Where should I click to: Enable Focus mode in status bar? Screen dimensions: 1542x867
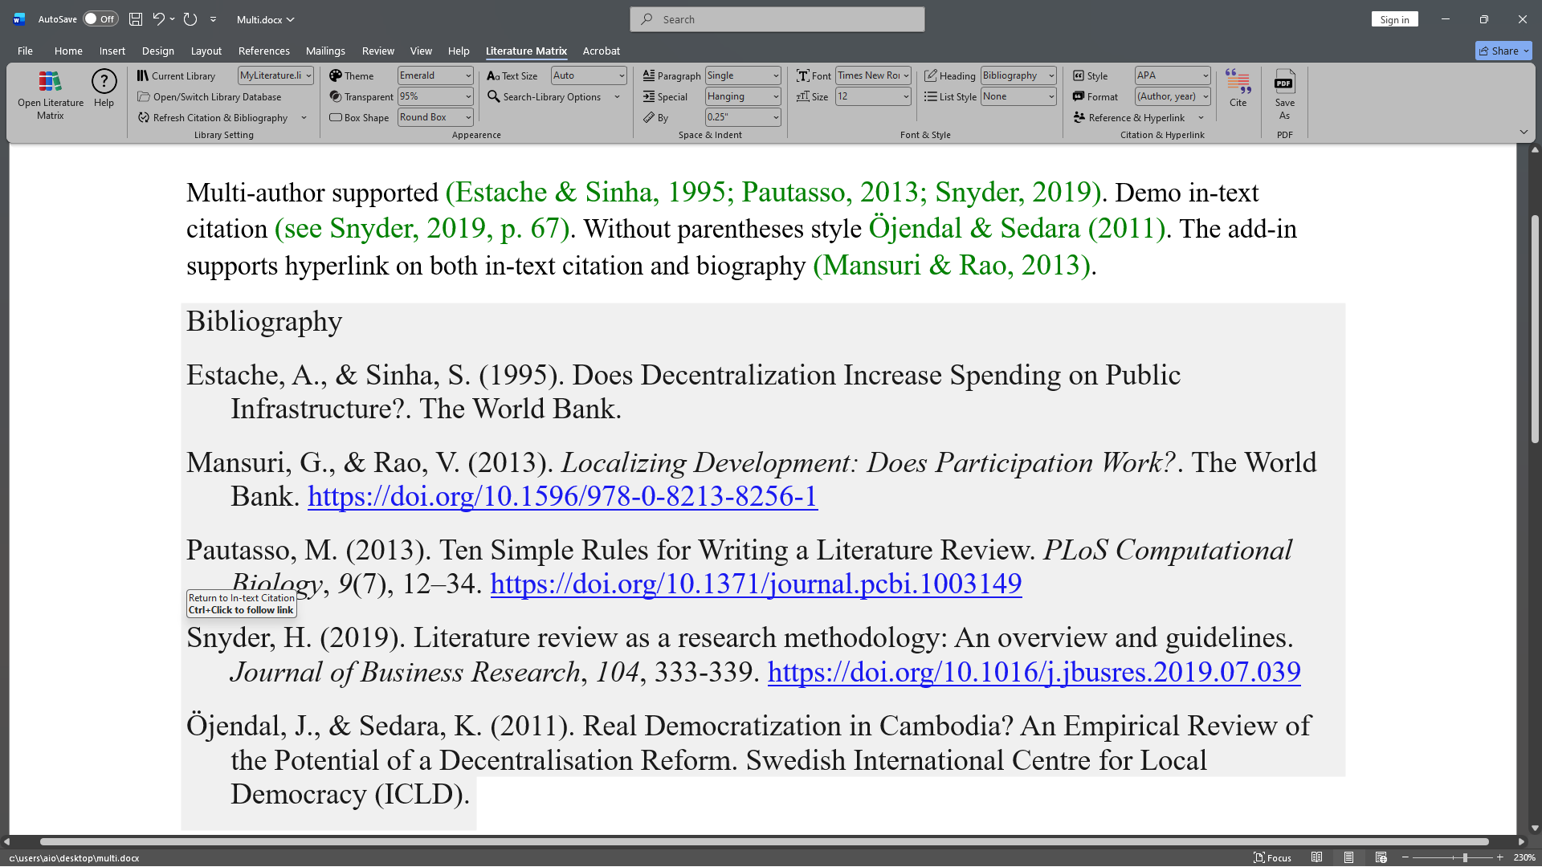pos(1273,857)
